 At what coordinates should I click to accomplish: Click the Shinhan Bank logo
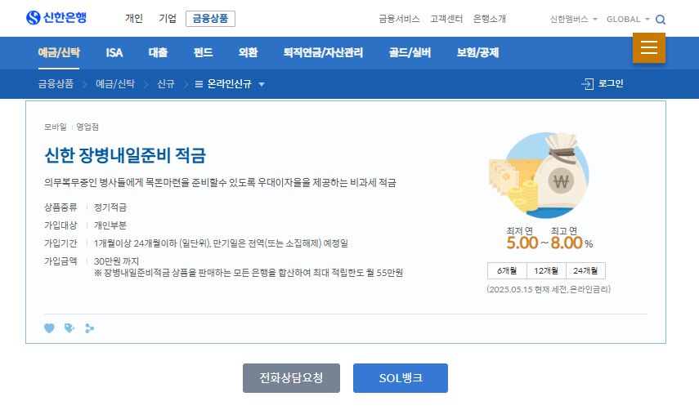point(56,18)
